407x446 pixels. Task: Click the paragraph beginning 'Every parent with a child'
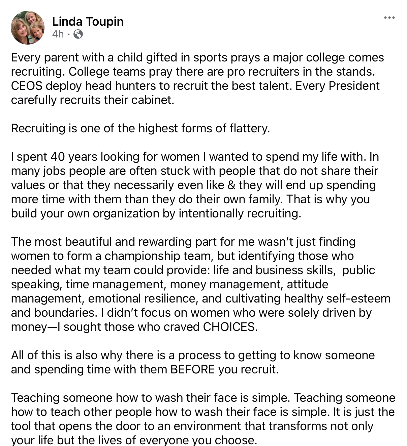[x=197, y=79]
